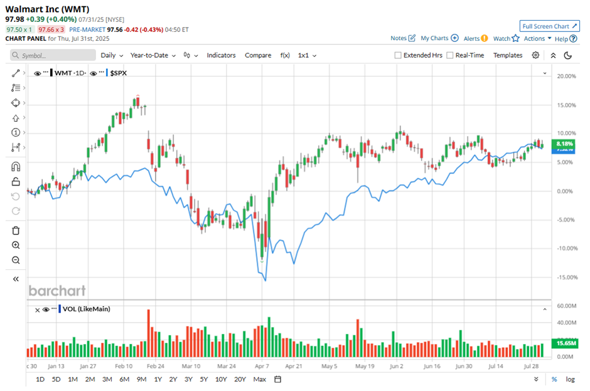The image size is (590, 391).
Task: Expand more options below the price scale
Action: click(x=536, y=379)
